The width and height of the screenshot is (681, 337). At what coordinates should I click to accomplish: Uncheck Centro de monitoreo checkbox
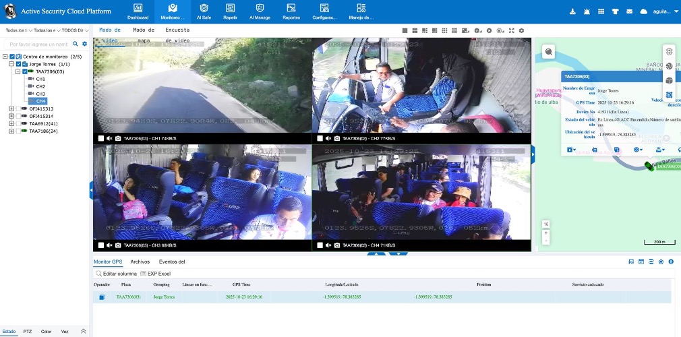pos(12,57)
